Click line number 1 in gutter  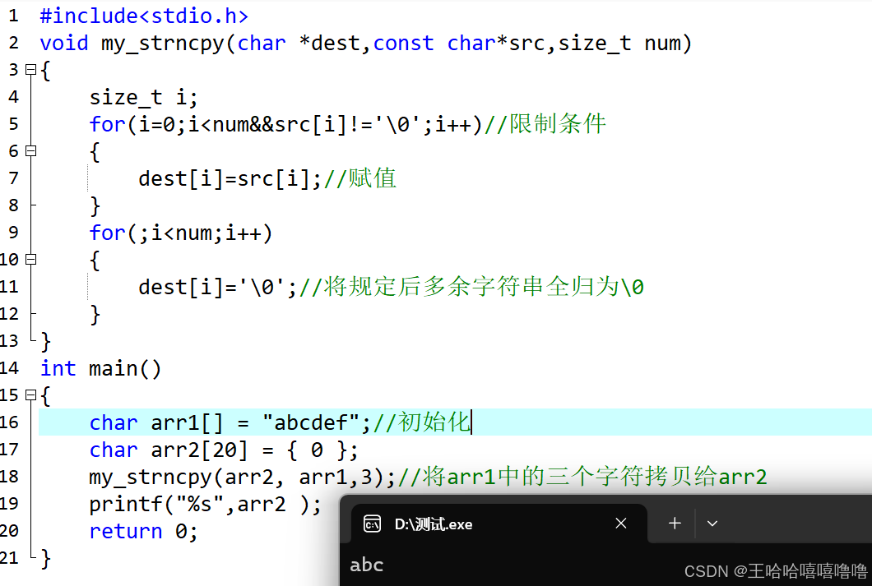pos(13,16)
